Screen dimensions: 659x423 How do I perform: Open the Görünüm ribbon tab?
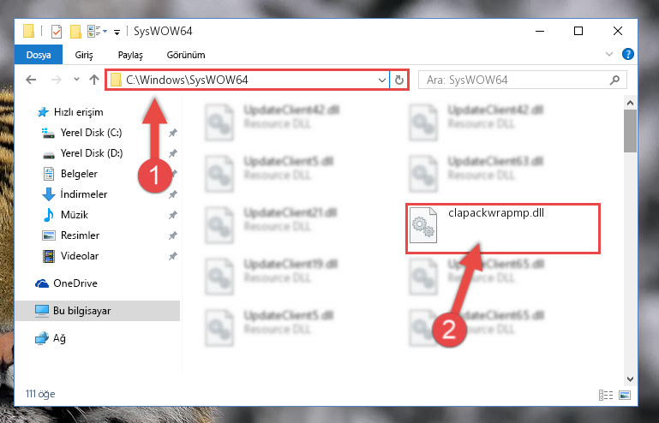click(186, 55)
